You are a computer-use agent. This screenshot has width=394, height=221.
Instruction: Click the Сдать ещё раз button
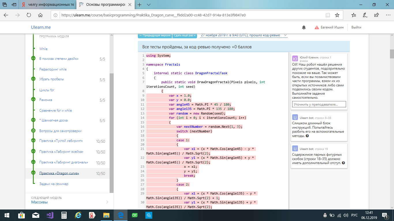pyautogui.click(x=185, y=35)
